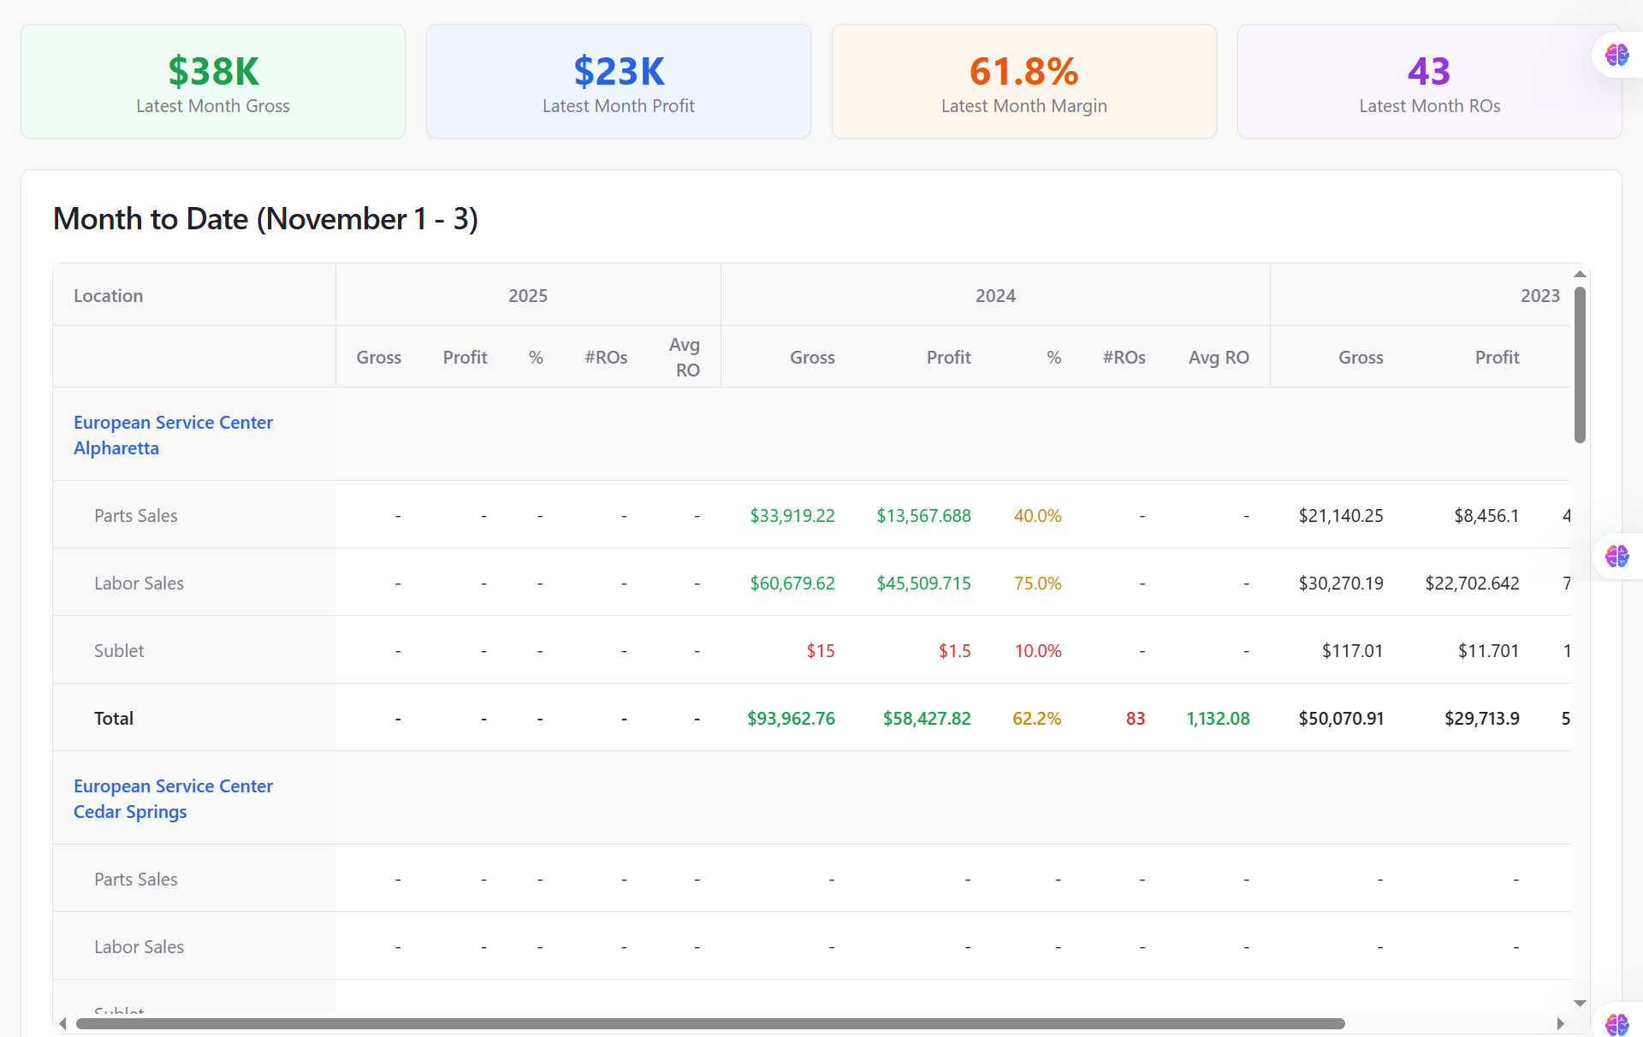The width and height of the screenshot is (1643, 1037).
Task: Click the Location column header
Action: pos(109,295)
